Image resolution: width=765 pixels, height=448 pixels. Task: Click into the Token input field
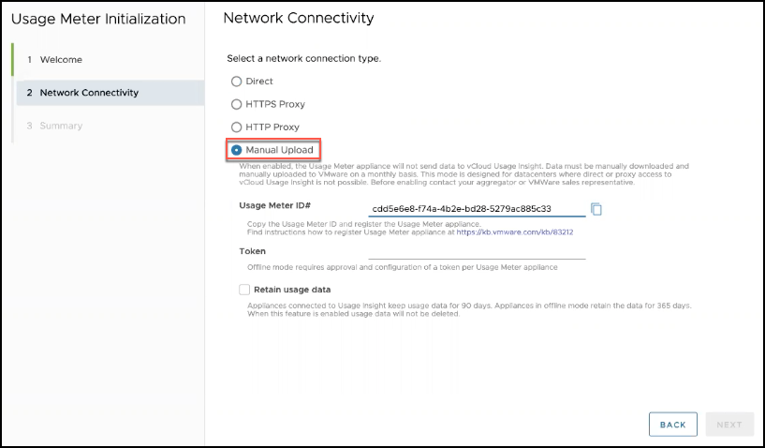pyautogui.click(x=477, y=250)
